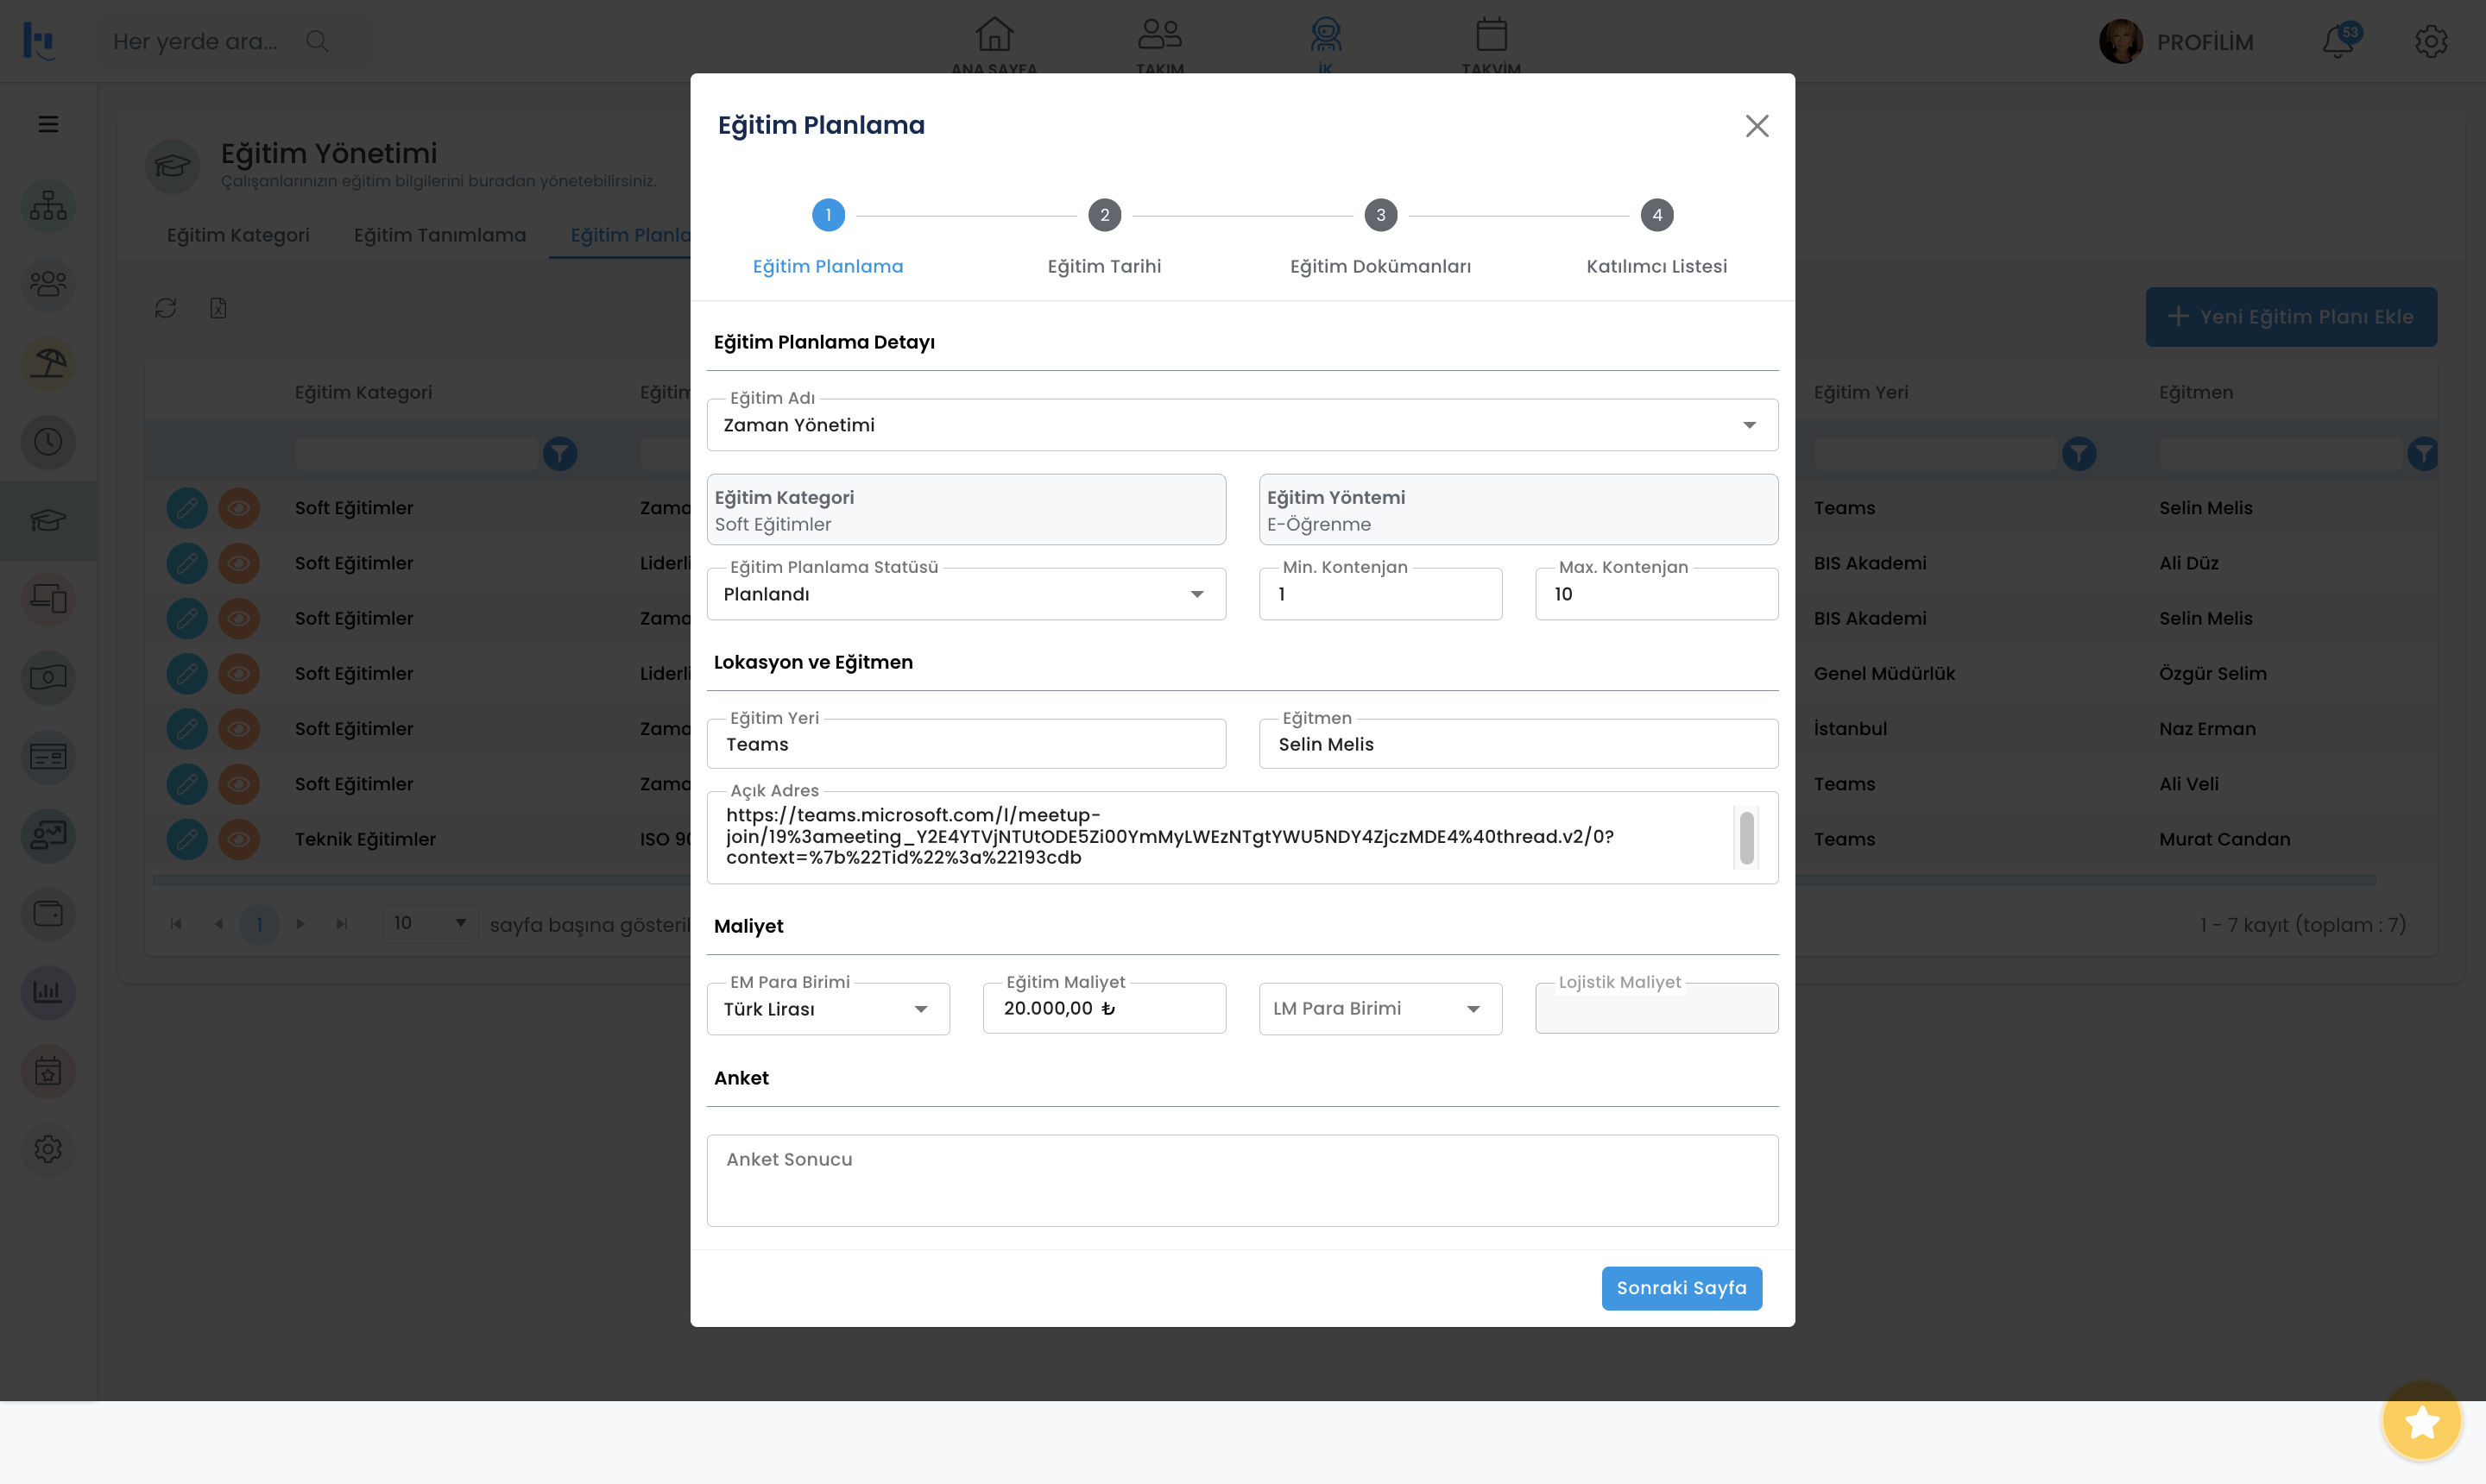This screenshot has height=1484, width=2486.
Task: Click the Sonraki Sayfa button
Action: pos(1681,1288)
